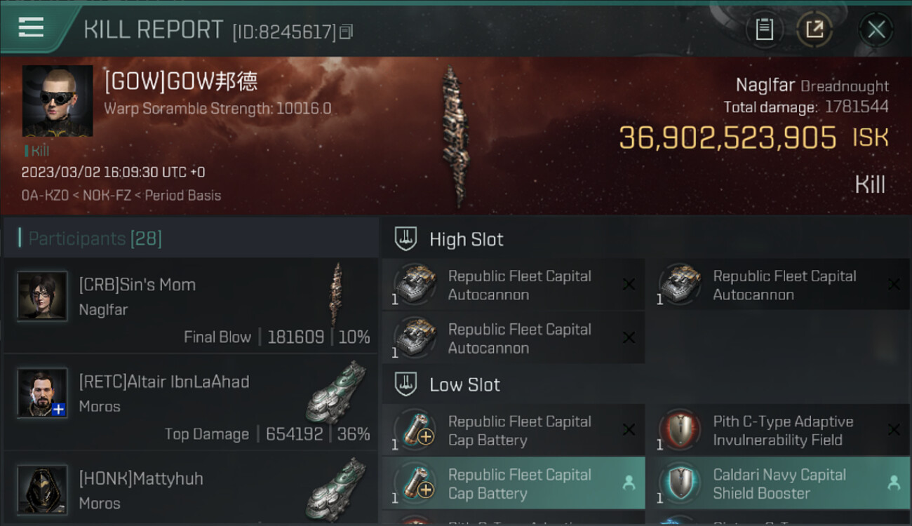The image size is (912, 526).
Task: Open the hamburger menu at top left
Action: 31,28
